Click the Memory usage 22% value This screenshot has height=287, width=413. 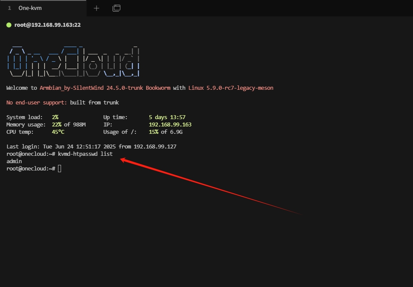coord(56,124)
